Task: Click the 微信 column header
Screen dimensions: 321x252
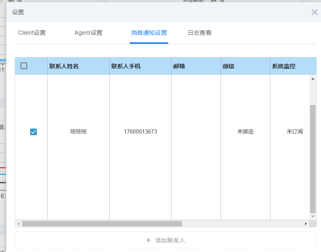Action: click(x=229, y=66)
